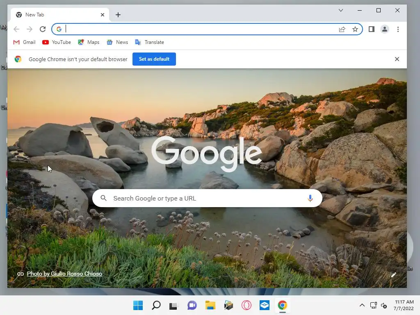The image size is (420, 315).
Task: Click the Search Google or type a URL box
Action: (x=207, y=198)
